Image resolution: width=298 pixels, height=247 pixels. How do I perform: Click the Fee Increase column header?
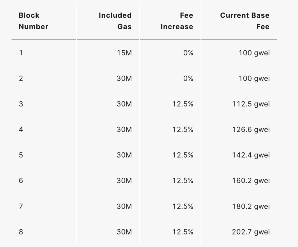tap(177, 21)
